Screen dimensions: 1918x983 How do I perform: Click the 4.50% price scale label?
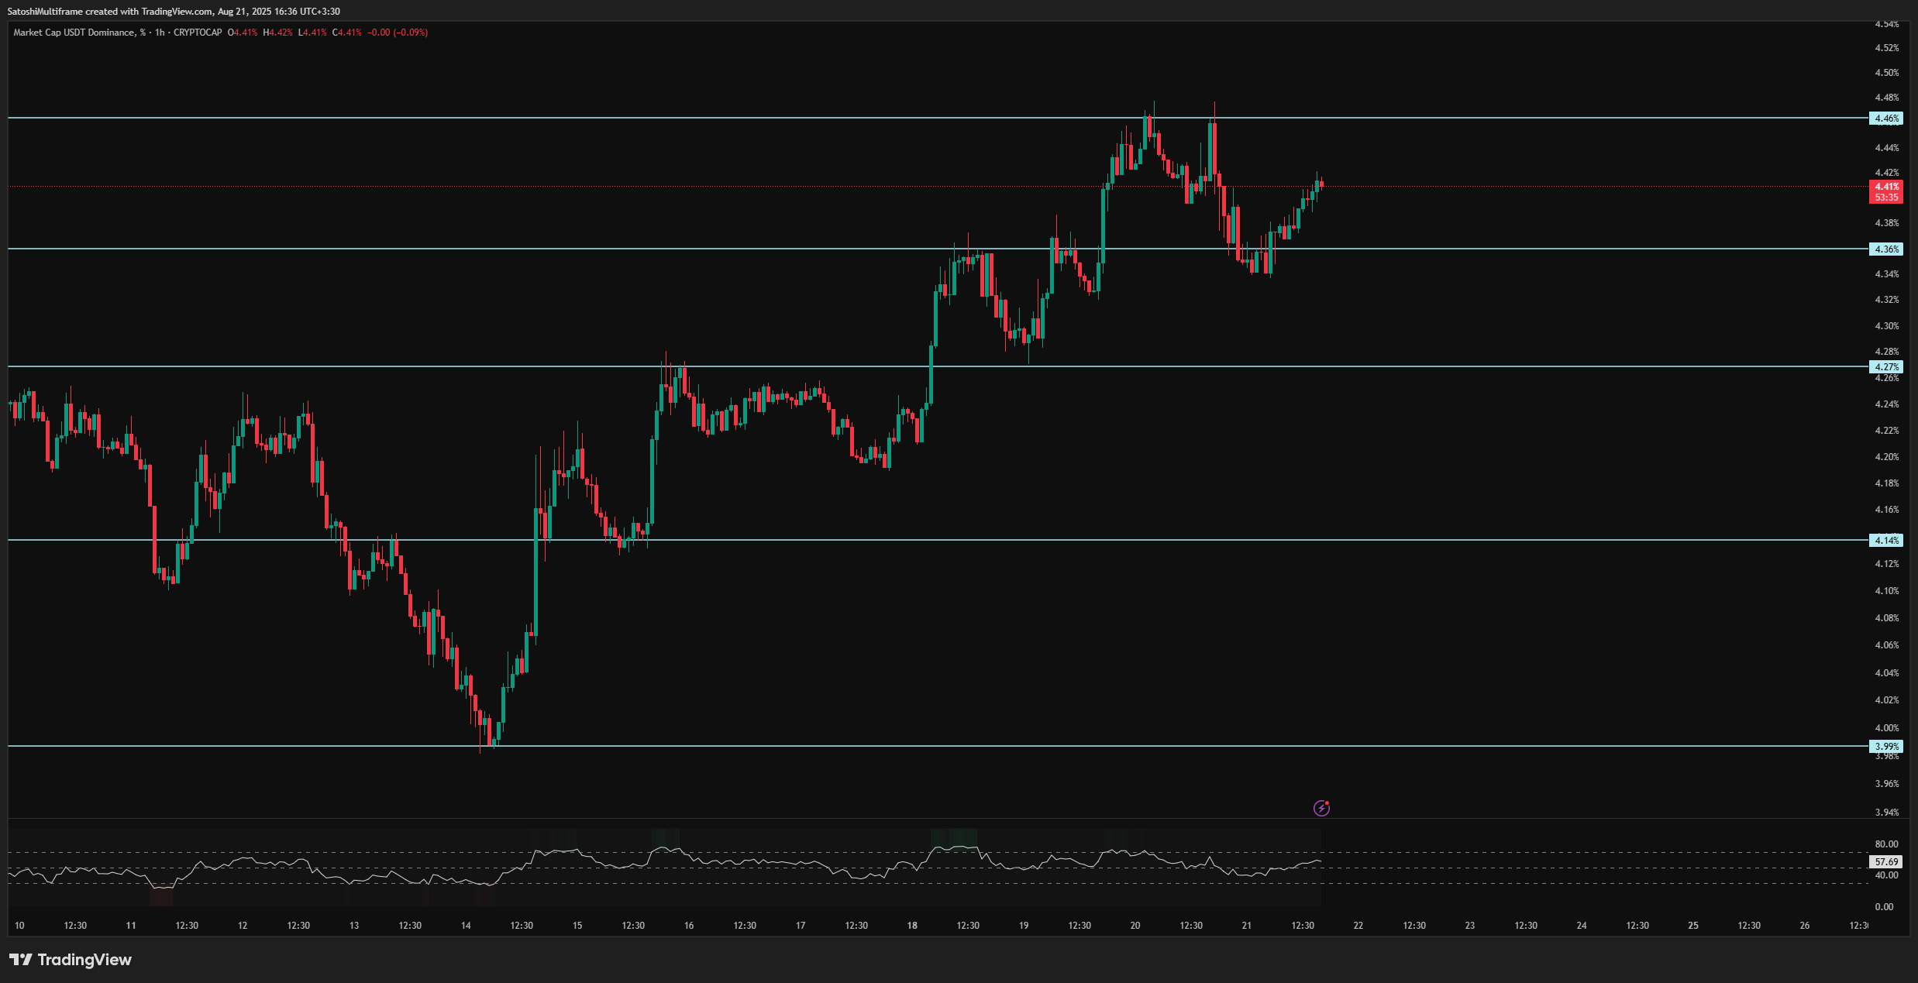point(1886,73)
